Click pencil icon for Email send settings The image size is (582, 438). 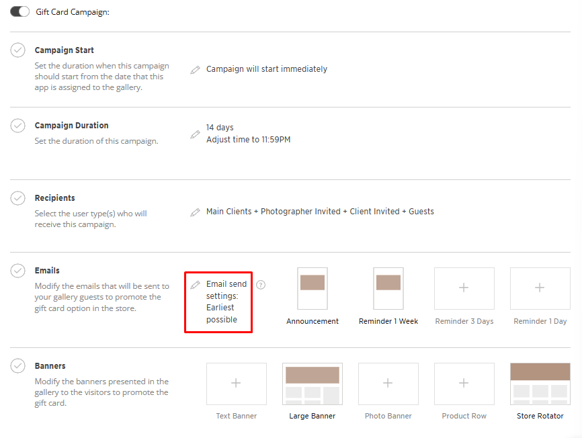tap(195, 285)
